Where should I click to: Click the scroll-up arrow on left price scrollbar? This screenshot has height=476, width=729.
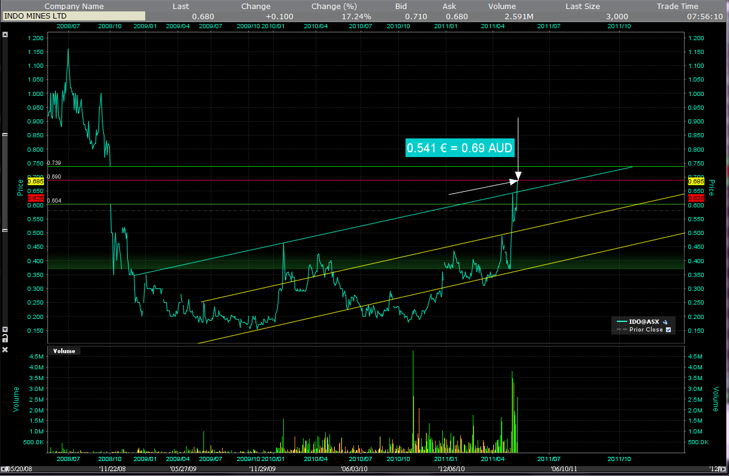coord(5,34)
